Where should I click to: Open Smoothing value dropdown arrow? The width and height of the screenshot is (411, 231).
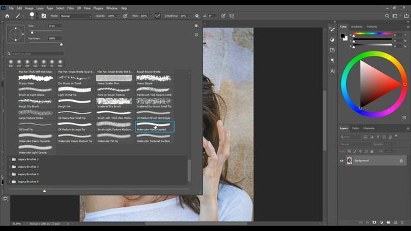click(190, 16)
